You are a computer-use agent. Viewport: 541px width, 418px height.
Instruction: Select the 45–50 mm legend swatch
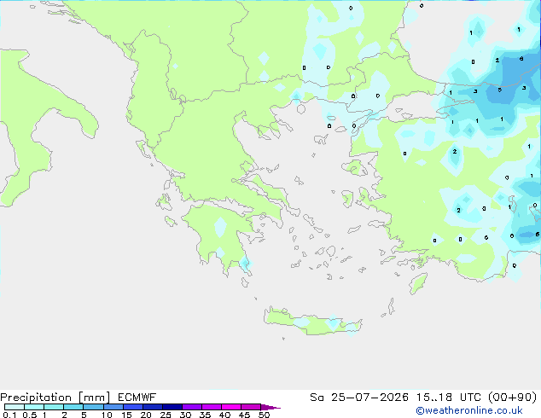251,407
